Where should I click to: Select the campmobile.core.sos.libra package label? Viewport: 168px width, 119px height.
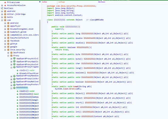[x=24, y=35]
